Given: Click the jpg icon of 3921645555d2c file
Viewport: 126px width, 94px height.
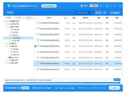Looking at the screenshot, I should click(x=38, y=69).
